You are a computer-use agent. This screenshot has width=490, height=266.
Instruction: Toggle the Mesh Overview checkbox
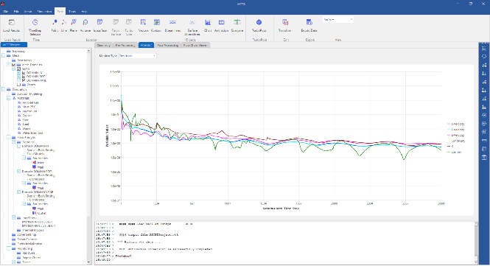coord(13,65)
